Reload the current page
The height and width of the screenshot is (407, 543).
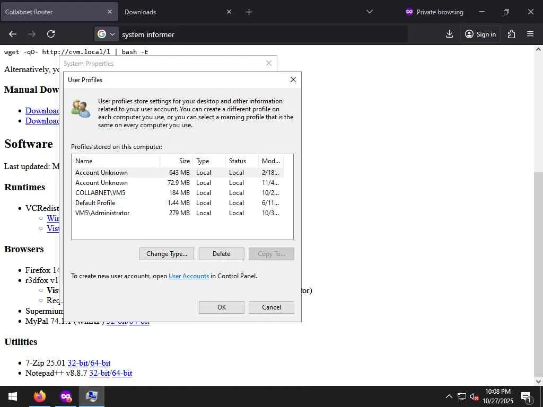click(x=51, y=34)
